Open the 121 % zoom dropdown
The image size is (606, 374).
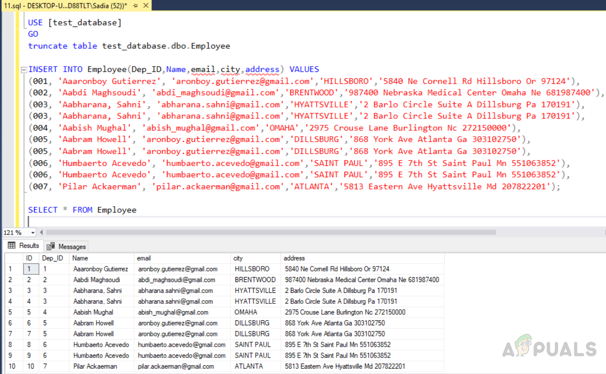[x=33, y=233]
